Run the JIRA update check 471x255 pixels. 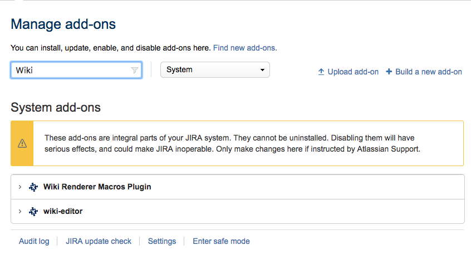[99, 241]
